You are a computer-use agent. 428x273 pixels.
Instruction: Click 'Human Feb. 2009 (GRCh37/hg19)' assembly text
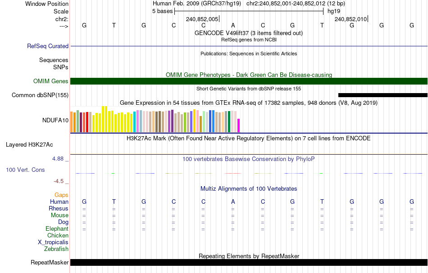coord(197,4)
